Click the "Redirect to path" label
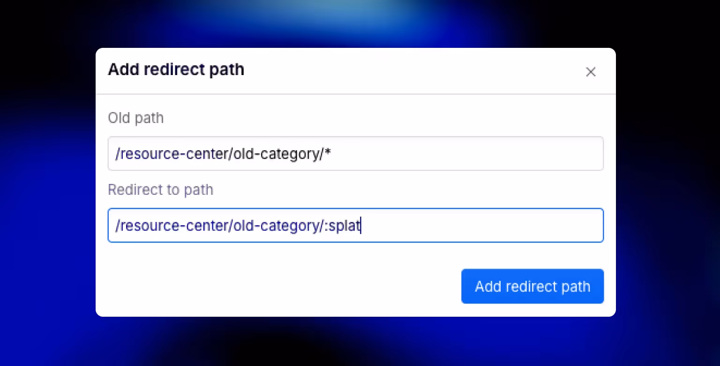This screenshot has height=366, width=720. 160,190
